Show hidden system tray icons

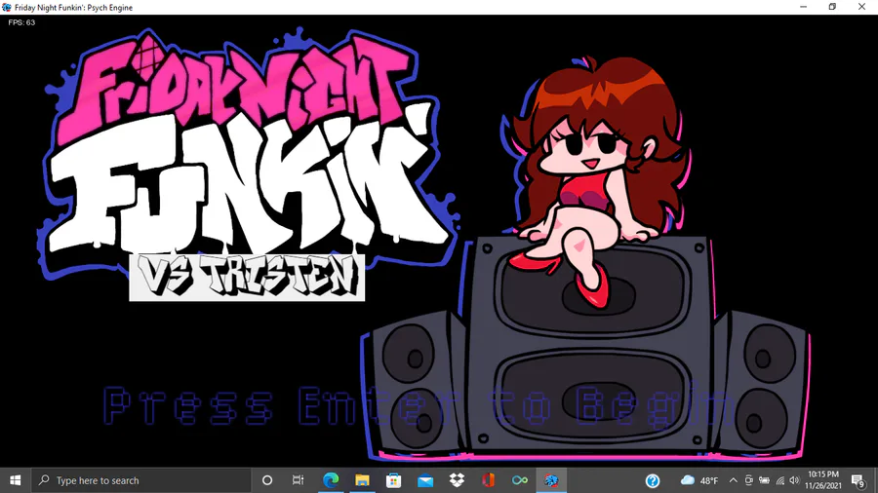(733, 480)
